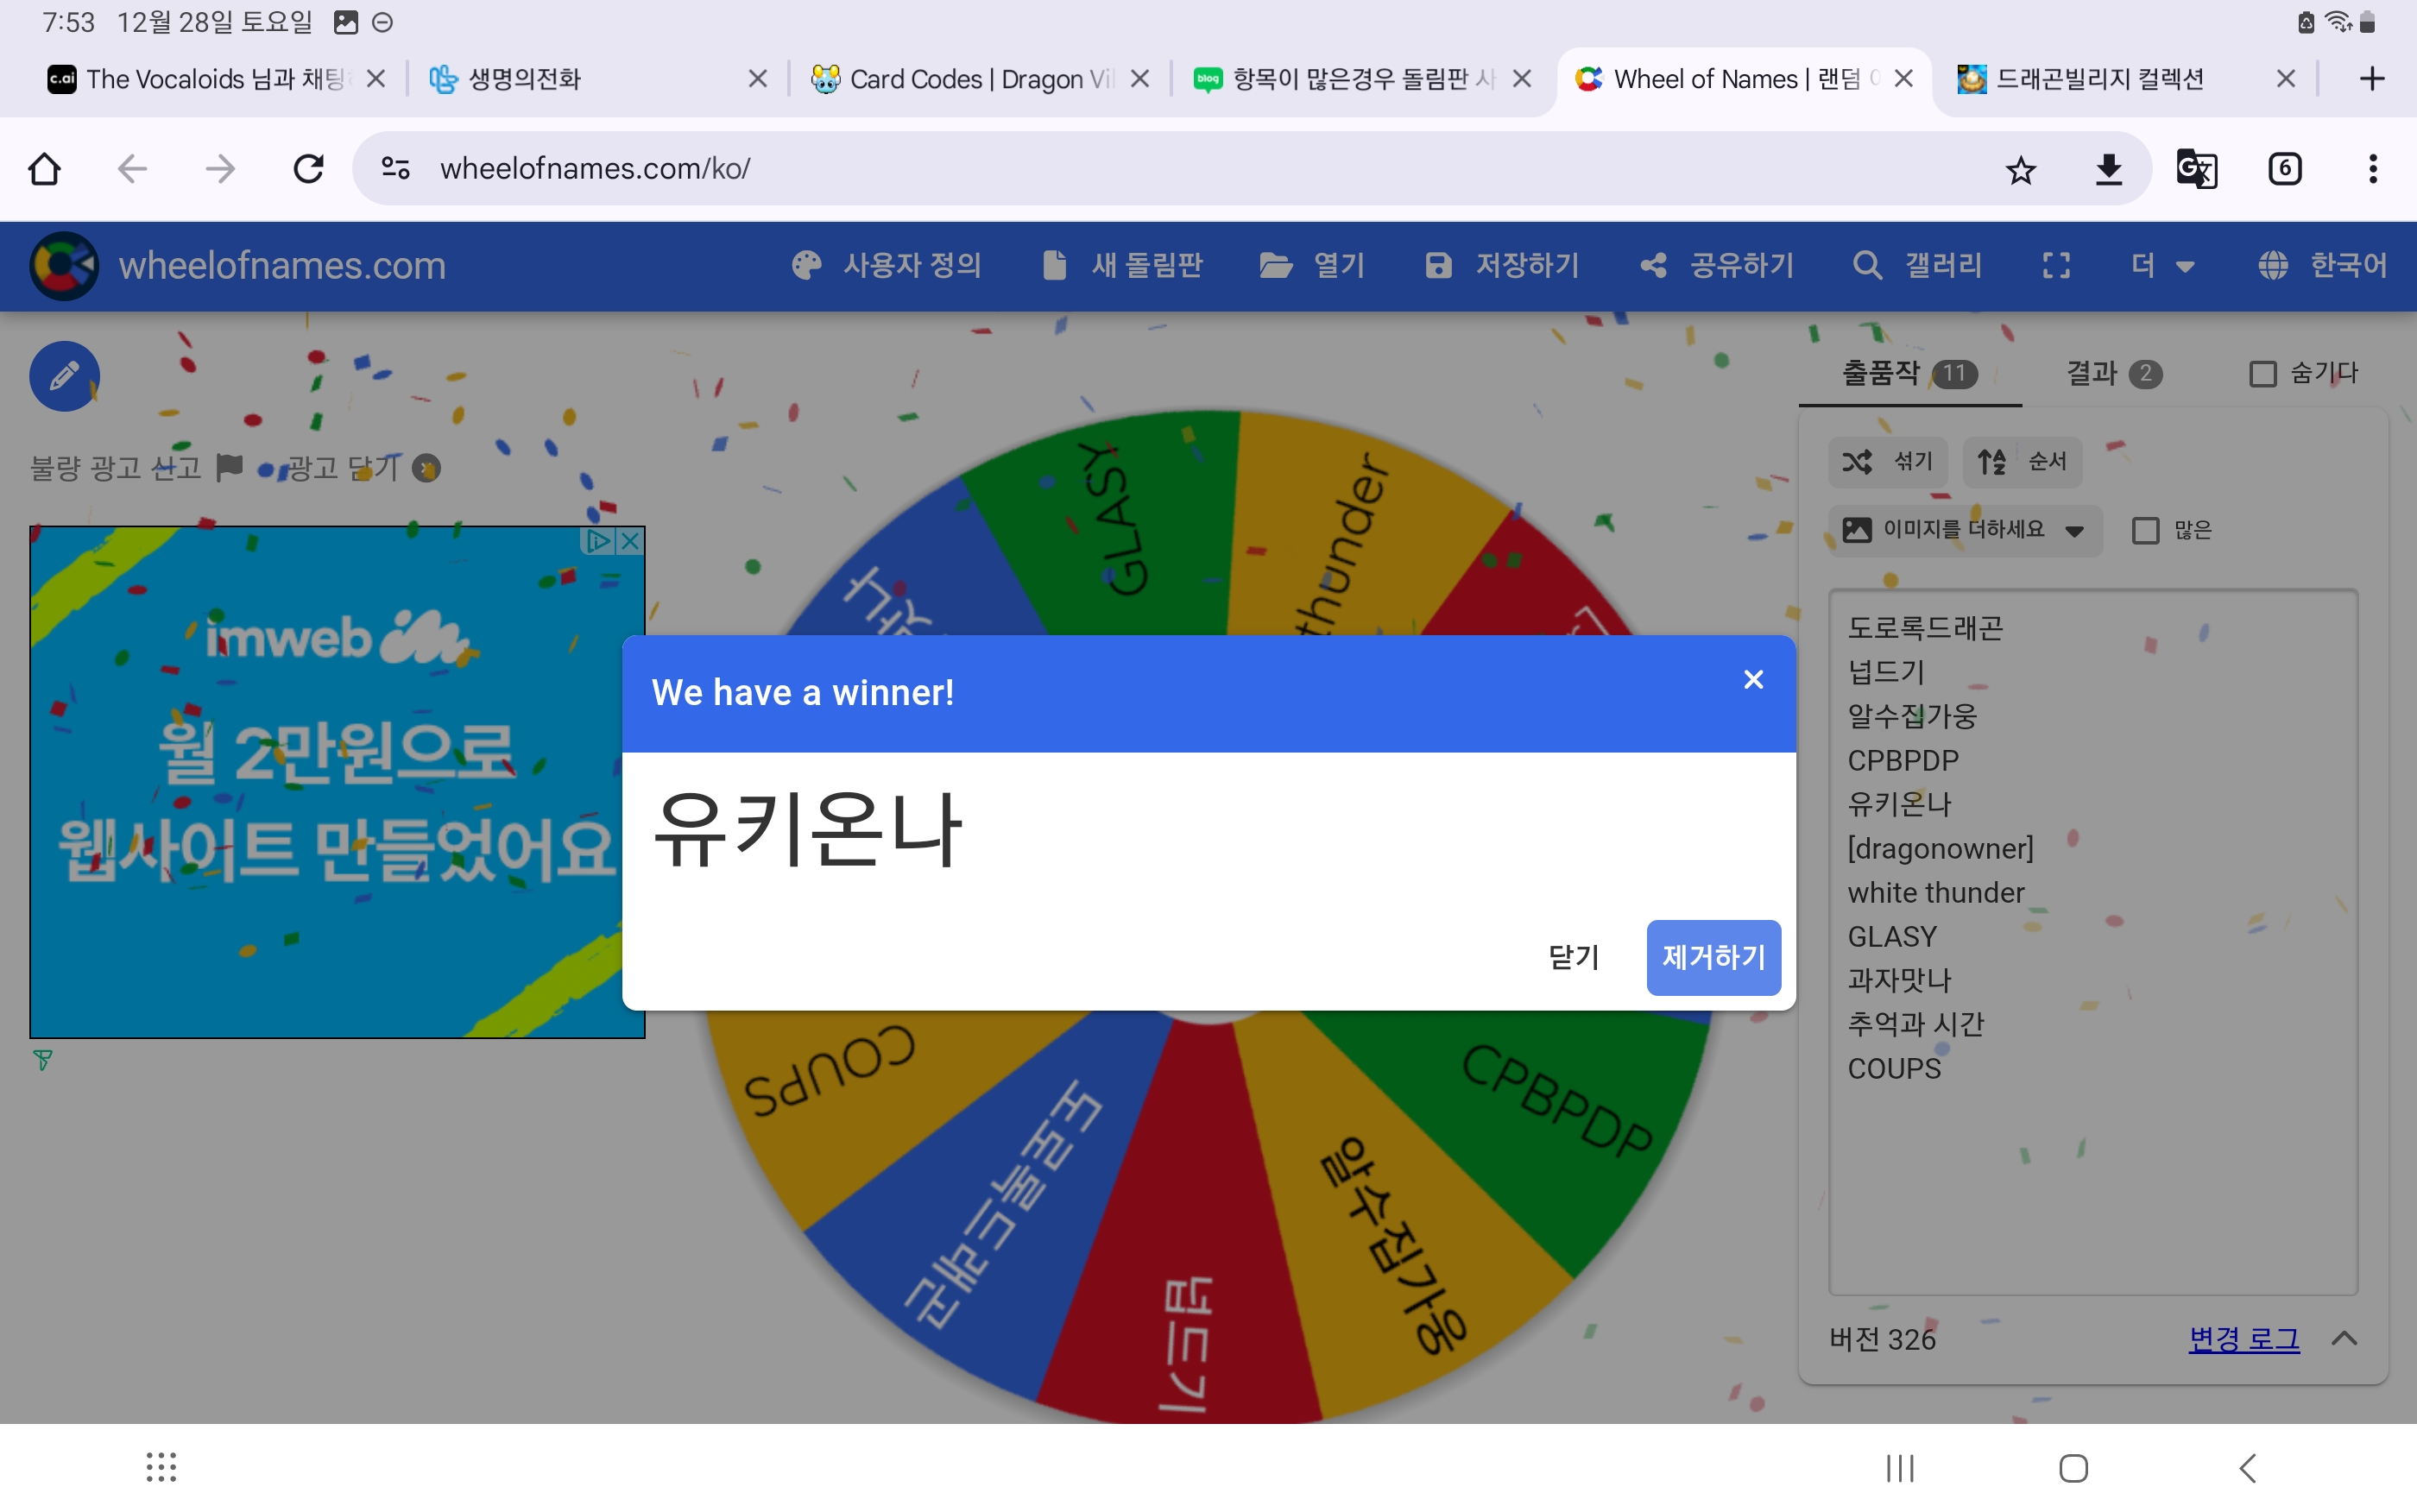Click the pencil edit button
The image size is (2417, 1512).
click(64, 376)
